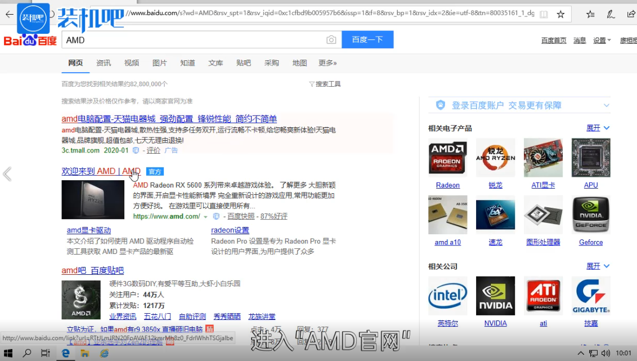Switch to the 图片 search tab

[159, 63]
